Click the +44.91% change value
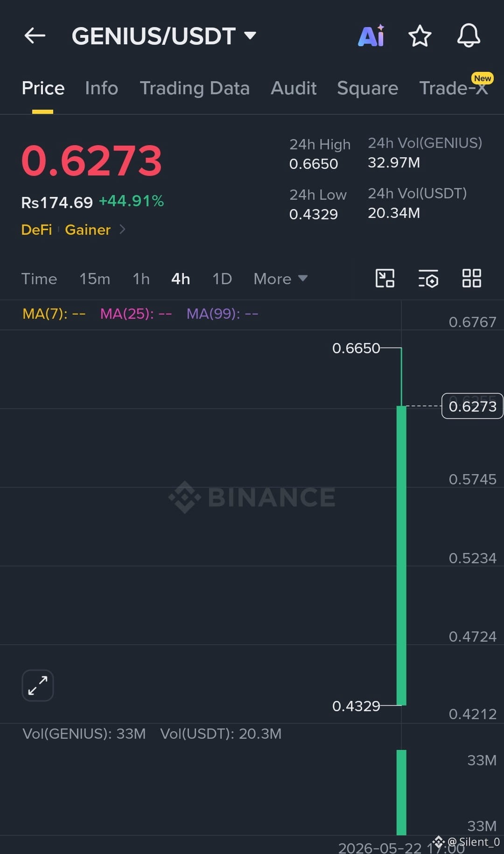Image resolution: width=504 pixels, height=854 pixels. click(132, 201)
